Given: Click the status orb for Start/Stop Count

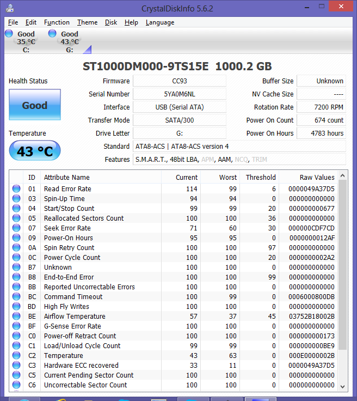Looking at the screenshot, I should pyautogui.click(x=16, y=208).
